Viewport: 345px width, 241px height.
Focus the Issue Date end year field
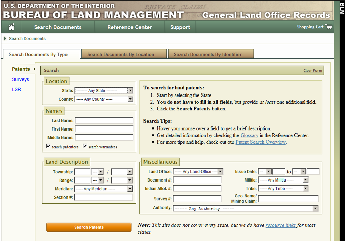pos(313,172)
